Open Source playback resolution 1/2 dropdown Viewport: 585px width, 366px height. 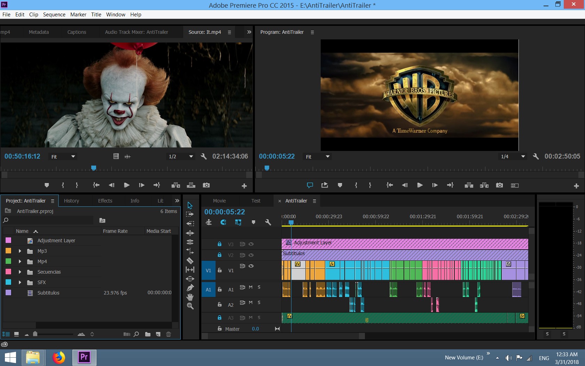tap(180, 157)
